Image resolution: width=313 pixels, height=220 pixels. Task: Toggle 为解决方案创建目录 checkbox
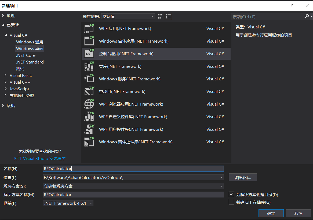coord(231,194)
